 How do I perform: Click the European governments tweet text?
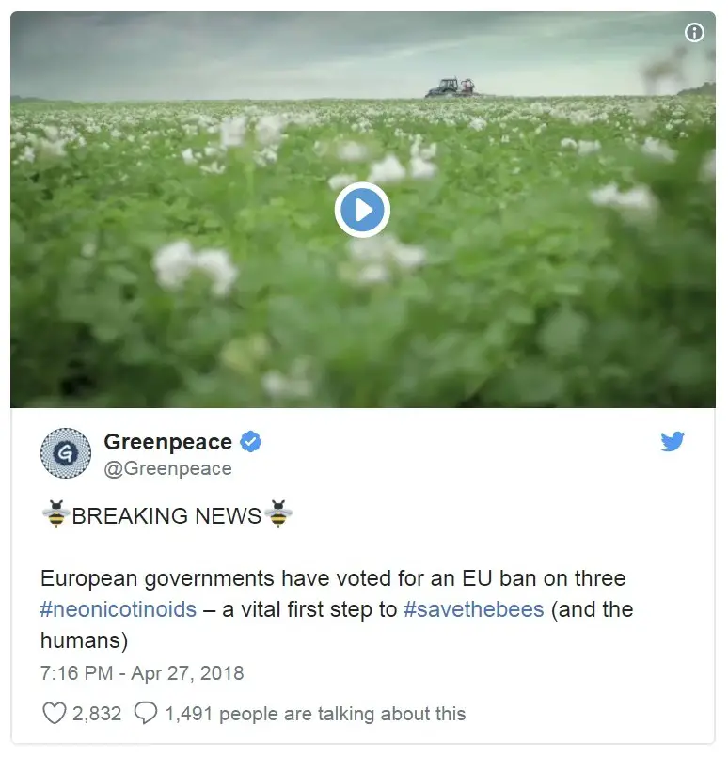pyautogui.click(x=337, y=609)
